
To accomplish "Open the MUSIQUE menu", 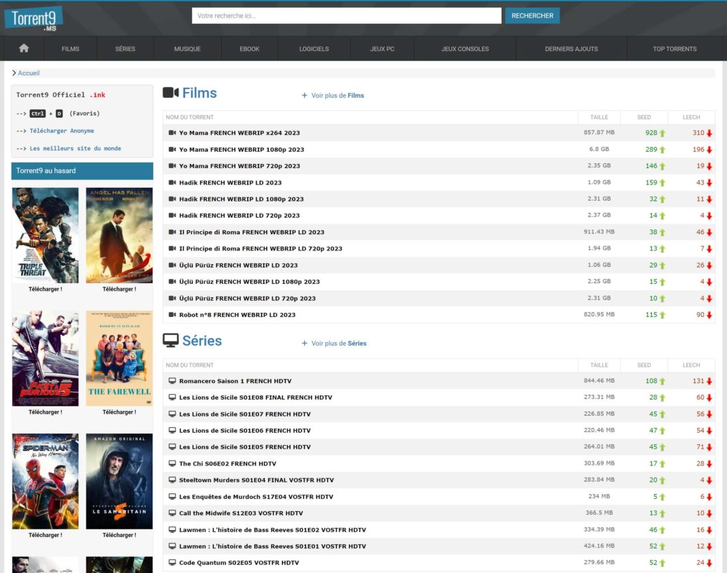I will pos(187,49).
